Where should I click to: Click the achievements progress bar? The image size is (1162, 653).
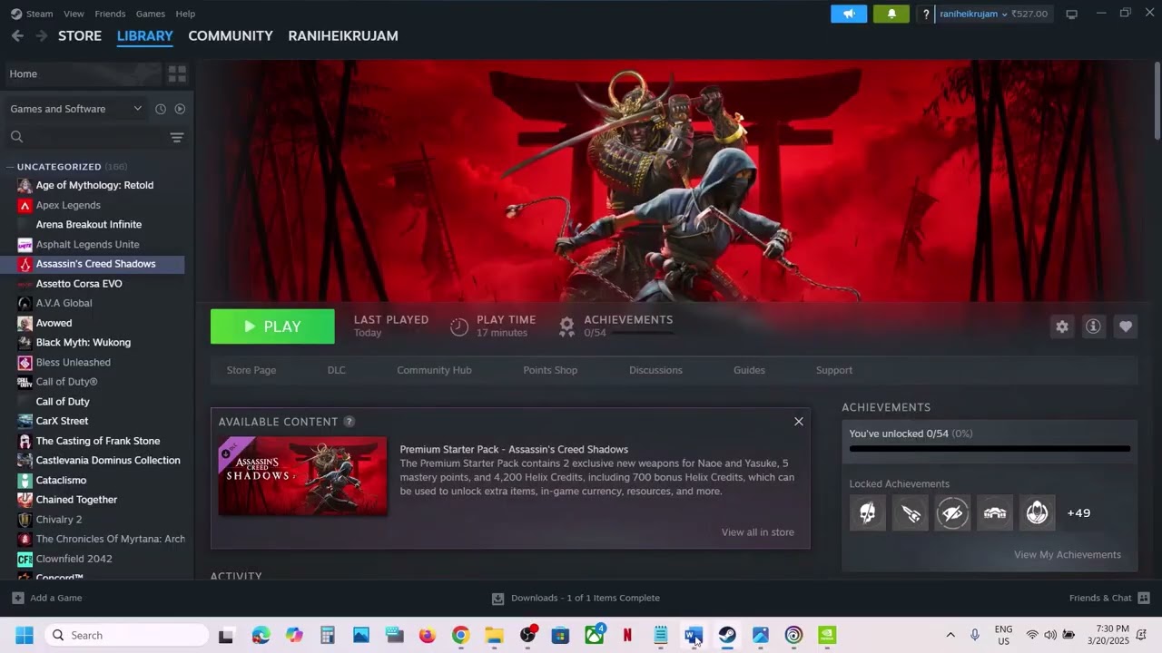click(990, 448)
